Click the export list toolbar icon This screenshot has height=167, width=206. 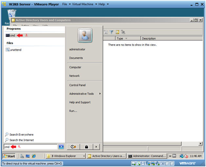(106, 32)
